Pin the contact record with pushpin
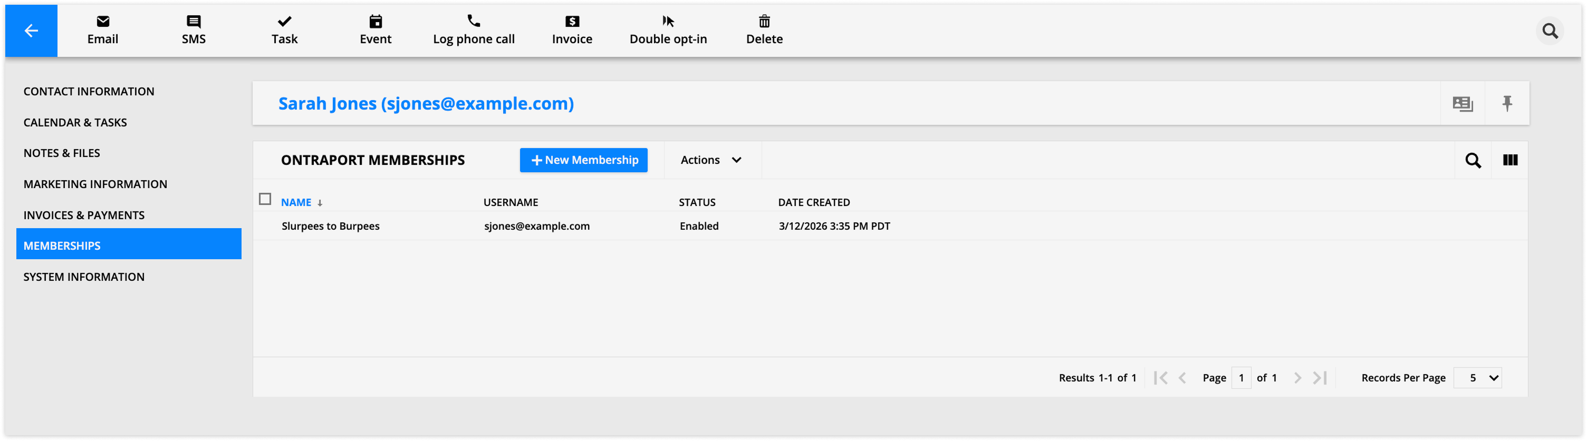1587x441 pixels. point(1507,103)
